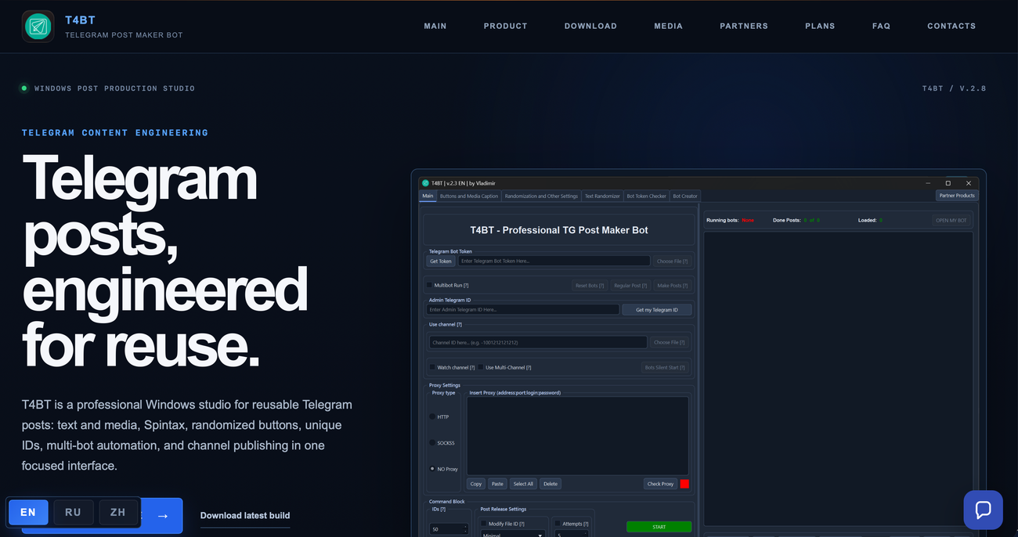Click the proxy Copy button

[x=476, y=484]
